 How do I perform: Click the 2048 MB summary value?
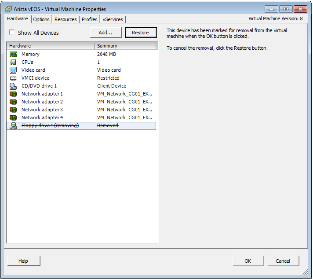coord(106,54)
